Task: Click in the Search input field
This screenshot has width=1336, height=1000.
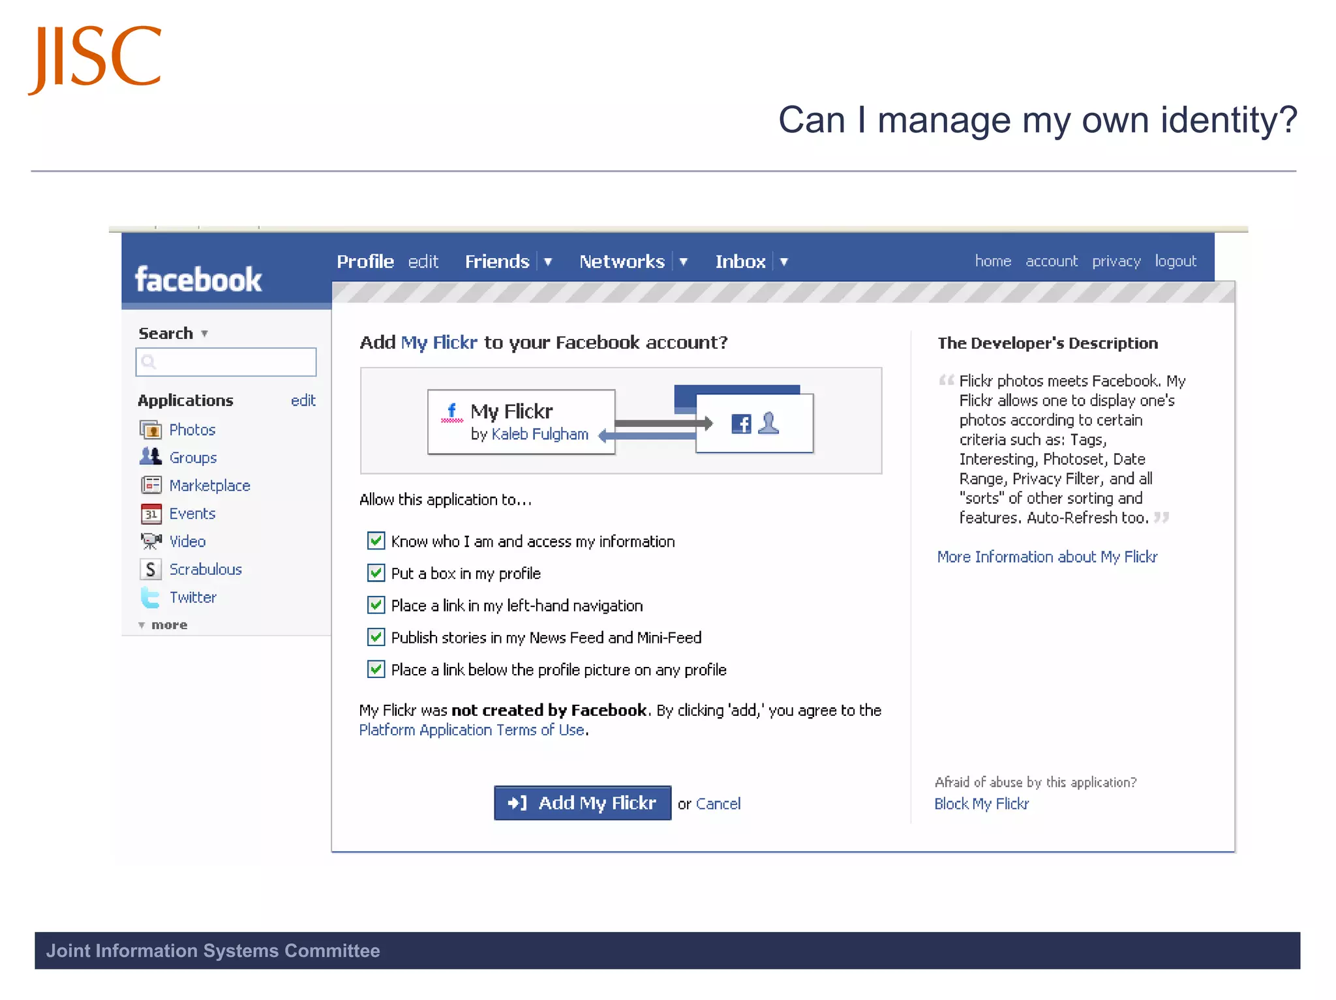Action: tap(226, 362)
